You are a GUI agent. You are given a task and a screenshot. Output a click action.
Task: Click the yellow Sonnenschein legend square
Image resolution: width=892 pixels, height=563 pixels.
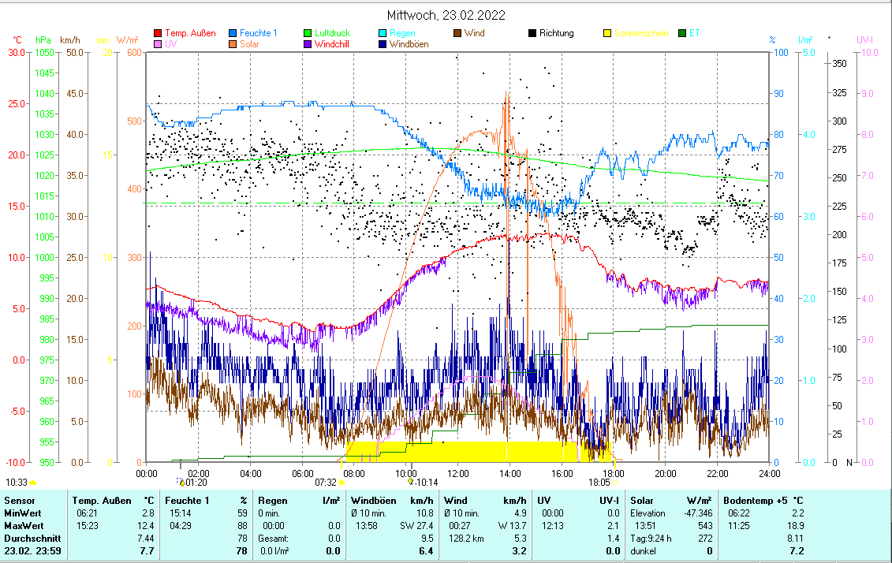pos(607,33)
